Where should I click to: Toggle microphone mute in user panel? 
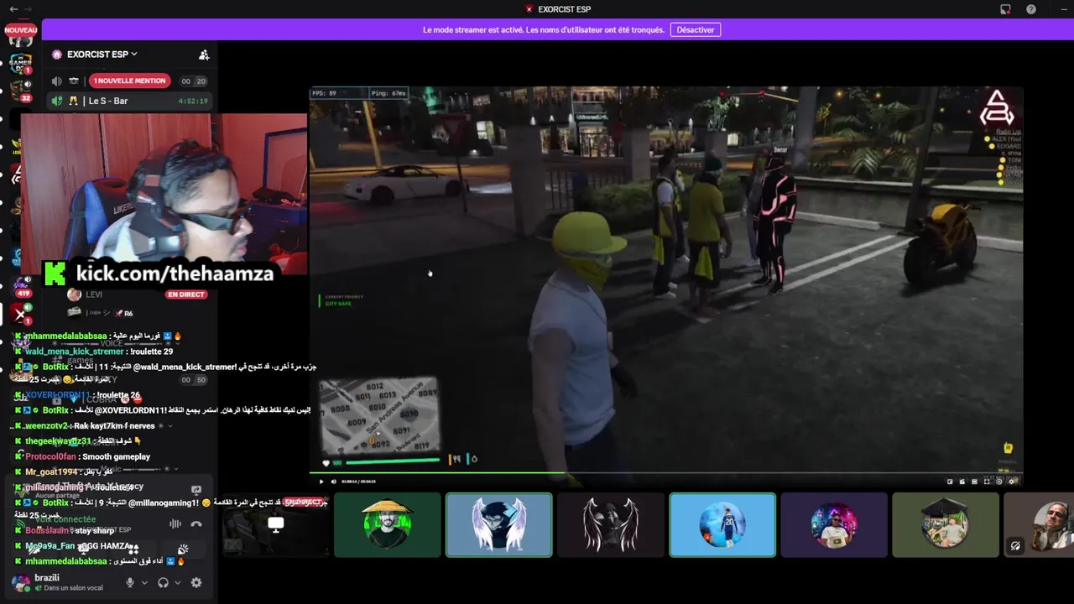pyautogui.click(x=130, y=582)
